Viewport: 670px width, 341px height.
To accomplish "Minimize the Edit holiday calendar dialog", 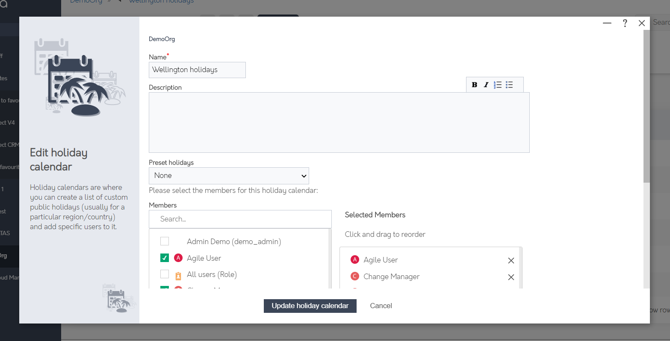I will [607, 23].
